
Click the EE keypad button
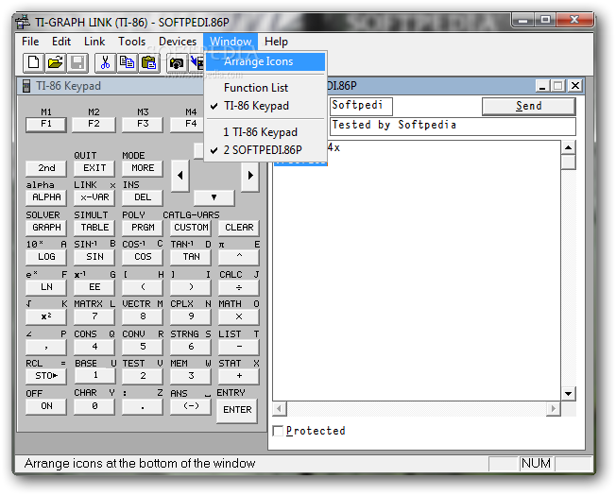pyautogui.click(x=94, y=287)
